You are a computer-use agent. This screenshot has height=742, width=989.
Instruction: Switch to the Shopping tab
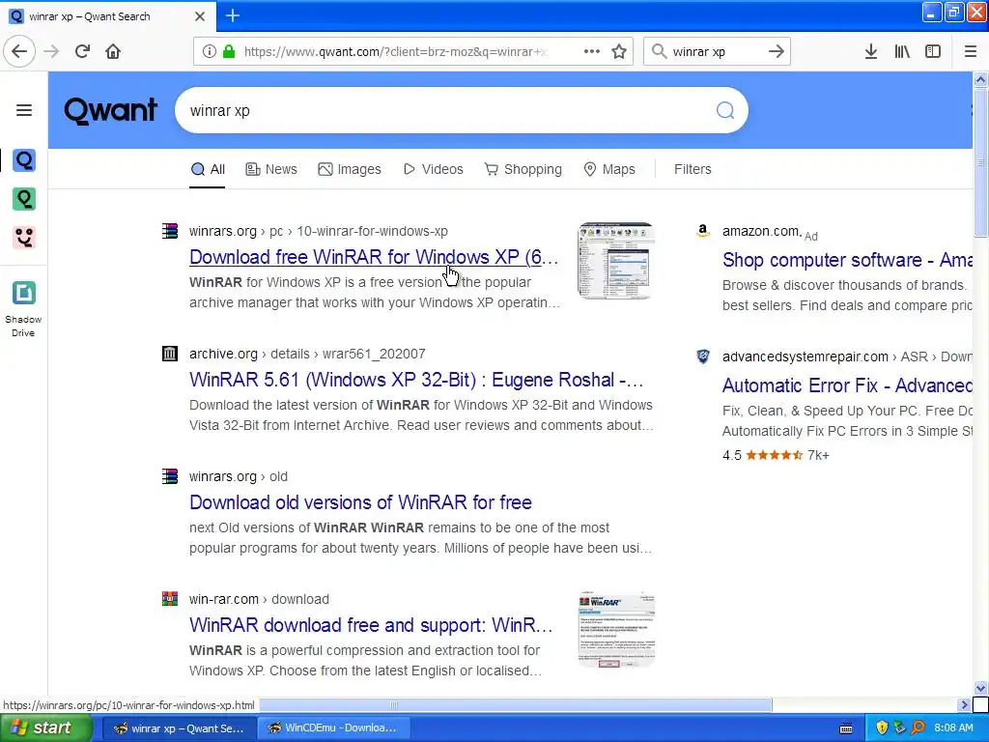coord(523,169)
